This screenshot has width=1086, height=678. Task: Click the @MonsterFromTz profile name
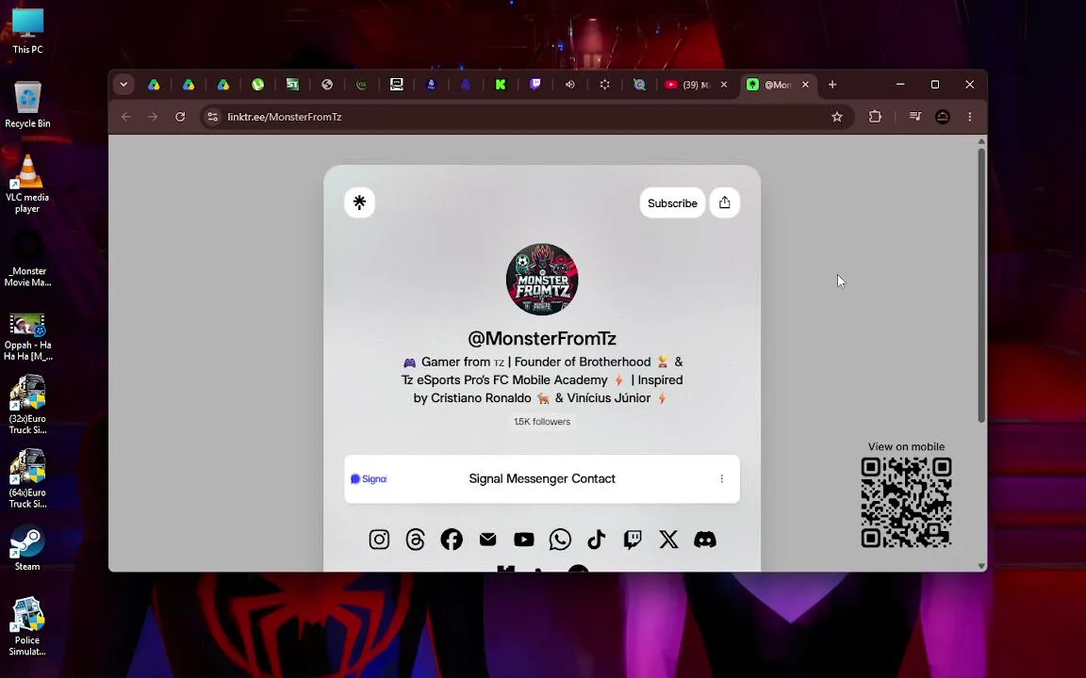pyautogui.click(x=542, y=338)
